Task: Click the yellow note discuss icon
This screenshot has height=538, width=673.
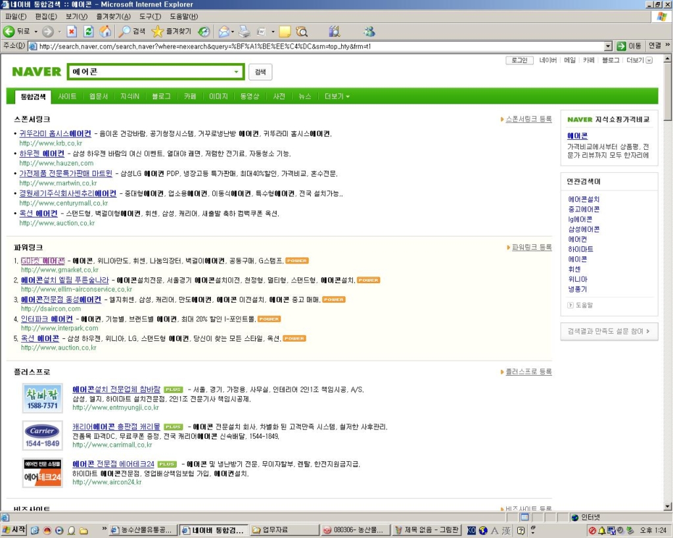Action: tap(285, 32)
